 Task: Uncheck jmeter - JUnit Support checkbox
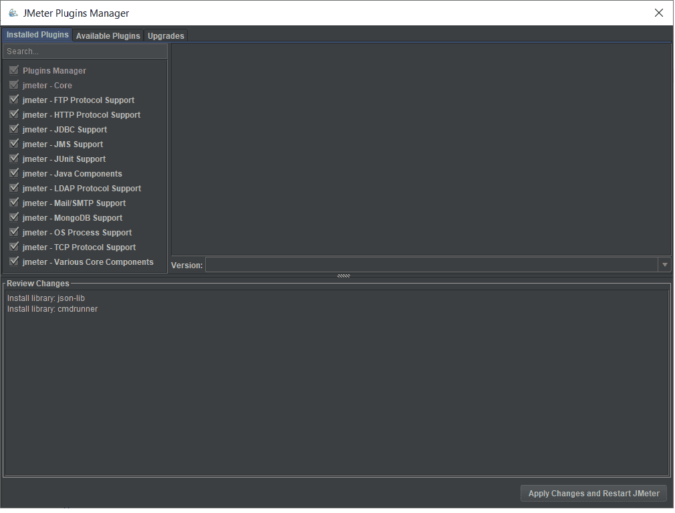click(14, 158)
